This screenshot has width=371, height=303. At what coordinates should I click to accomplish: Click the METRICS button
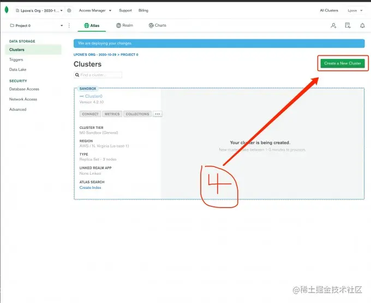tap(112, 114)
